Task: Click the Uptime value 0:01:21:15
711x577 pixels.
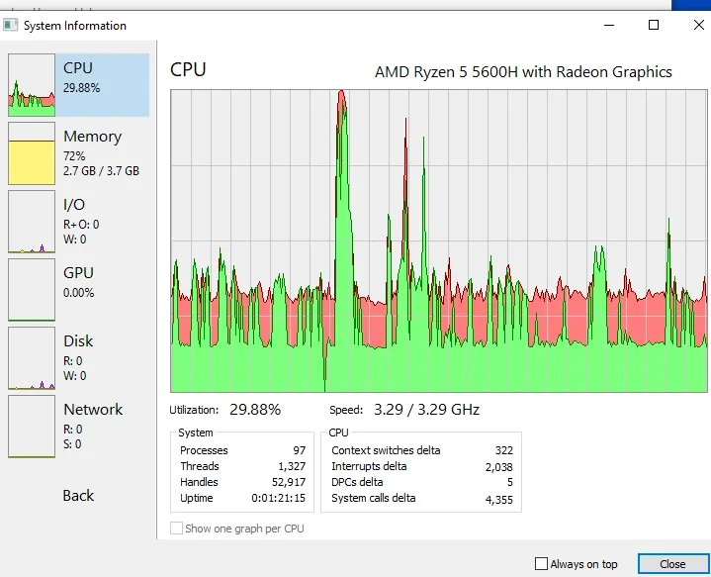Action: 279,498
